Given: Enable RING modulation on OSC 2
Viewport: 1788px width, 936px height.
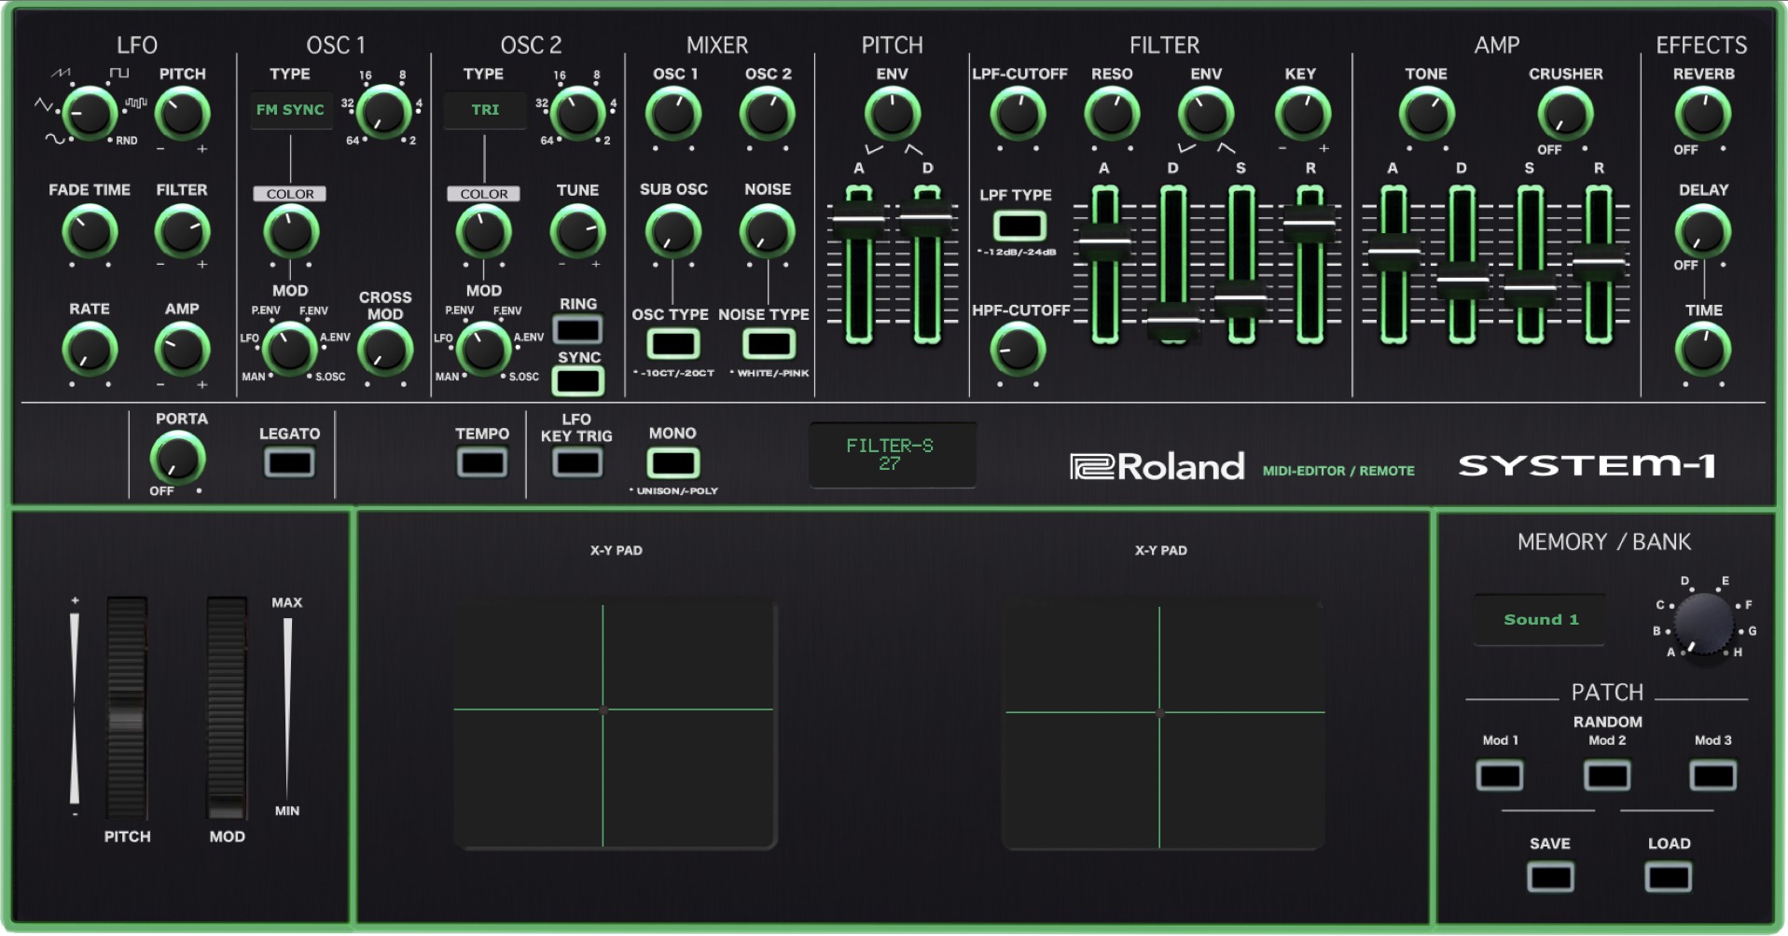Looking at the screenshot, I should tap(575, 328).
